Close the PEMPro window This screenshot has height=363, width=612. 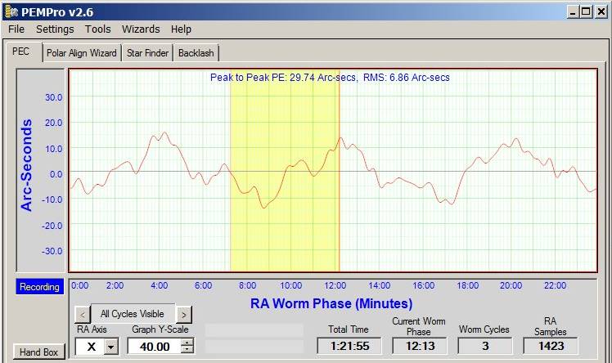tap(601, 11)
